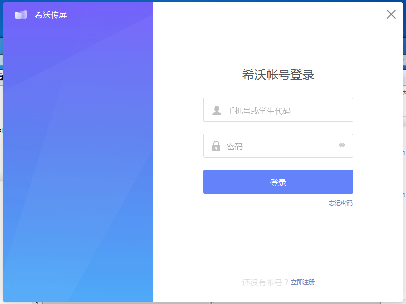Click the 密码 placeholder text

[235, 147]
